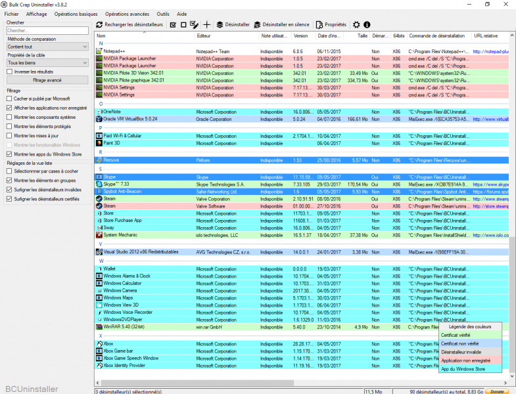The width and height of the screenshot is (516, 394).
Task: Sort by Taille column header
Action: tap(356, 36)
